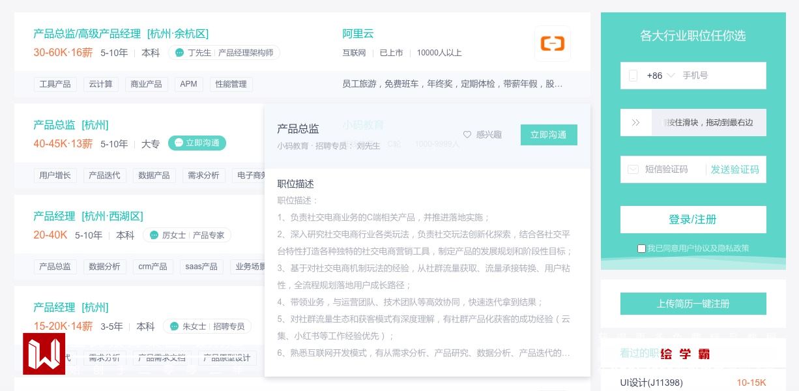Click the 性能管理 tag
Image resolution: width=799 pixels, height=391 pixels.
pos(231,84)
